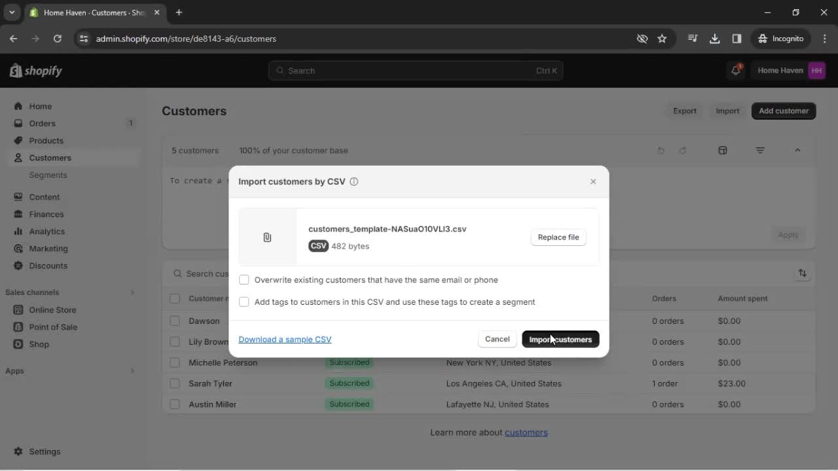Open browser downloads icon
Screen dimensions: 838x471
[715, 39]
